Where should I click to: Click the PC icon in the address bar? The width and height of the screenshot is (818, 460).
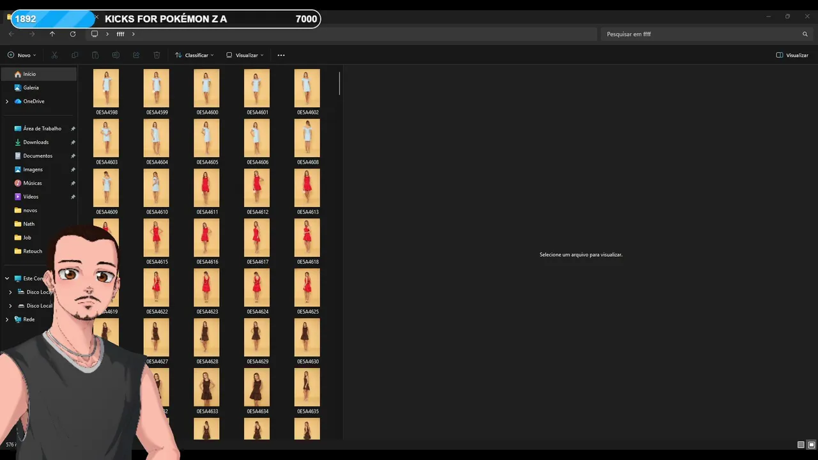click(95, 34)
